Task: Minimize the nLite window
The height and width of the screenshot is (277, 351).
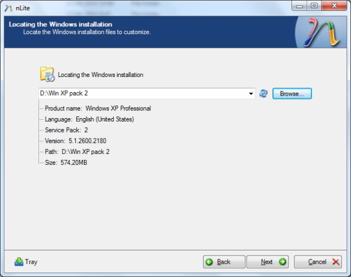Action: (299, 6)
